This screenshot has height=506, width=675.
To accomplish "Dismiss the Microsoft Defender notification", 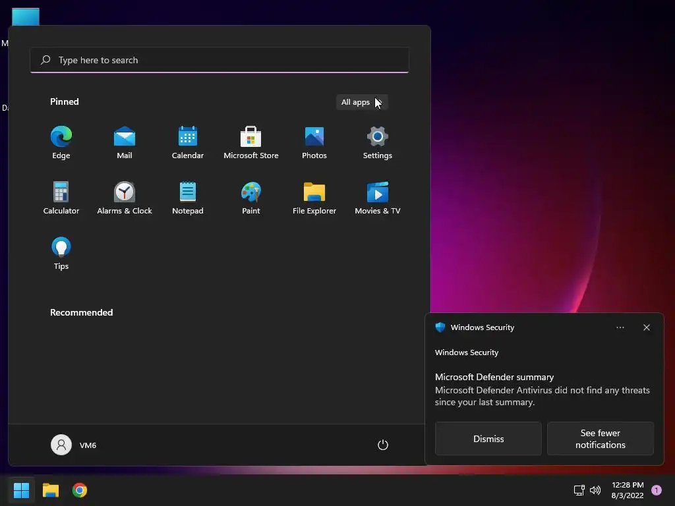I will 488,438.
